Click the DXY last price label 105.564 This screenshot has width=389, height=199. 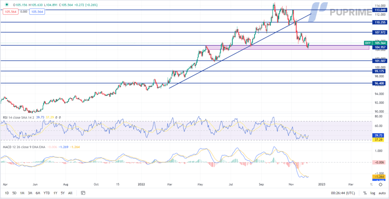click(375, 43)
